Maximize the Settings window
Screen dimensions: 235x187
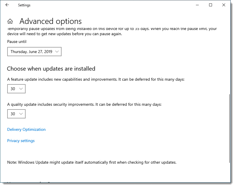coord(211,5)
